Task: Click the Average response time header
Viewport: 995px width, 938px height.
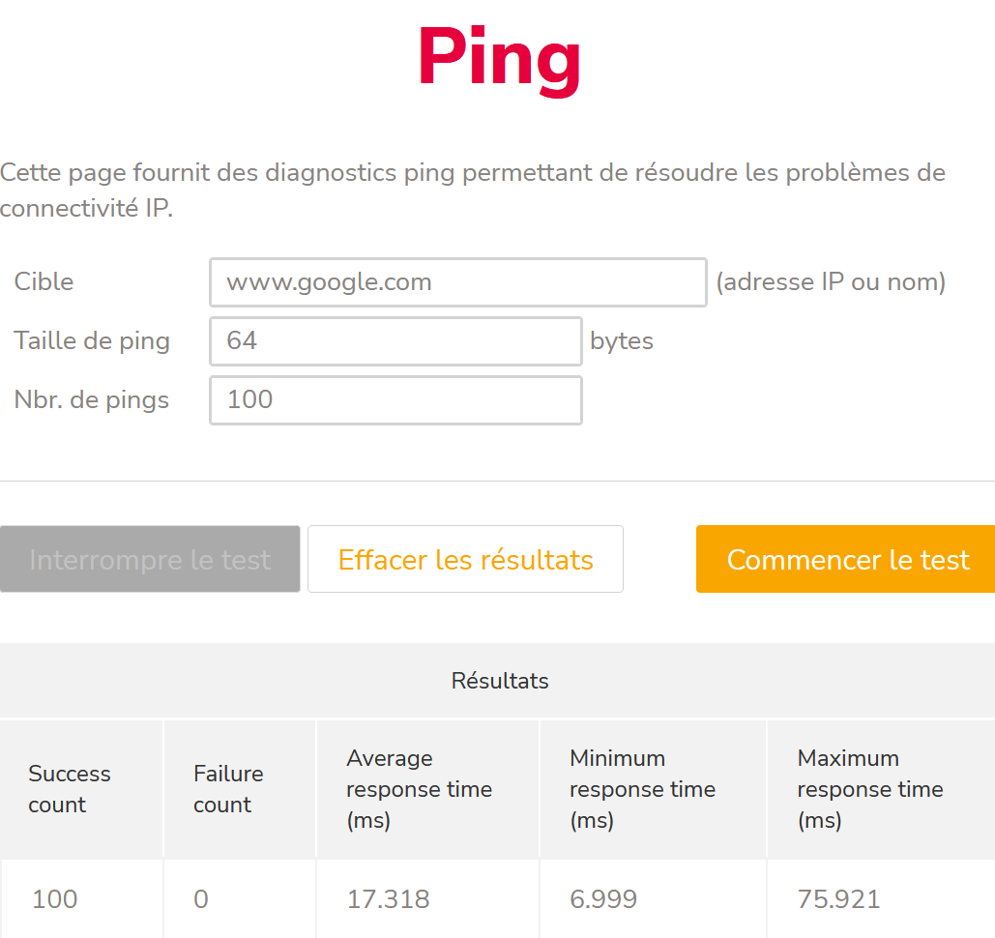Action: [x=419, y=789]
